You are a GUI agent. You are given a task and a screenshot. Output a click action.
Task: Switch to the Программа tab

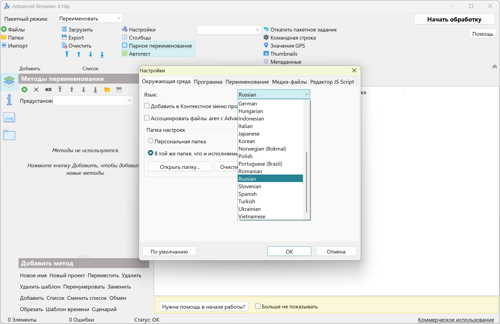(208, 82)
